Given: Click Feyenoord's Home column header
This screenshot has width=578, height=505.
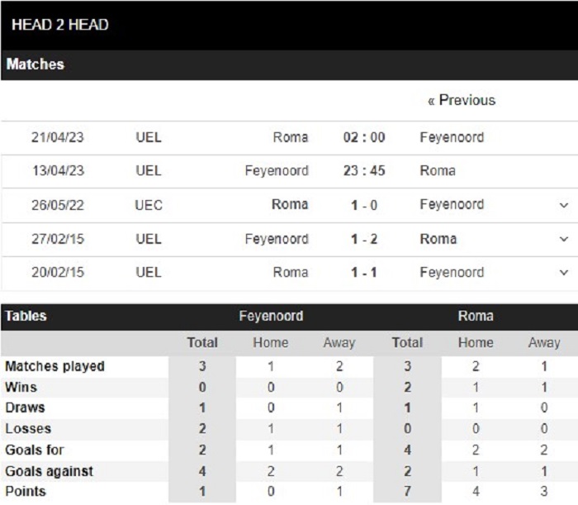Looking at the screenshot, I should point(271,342).
